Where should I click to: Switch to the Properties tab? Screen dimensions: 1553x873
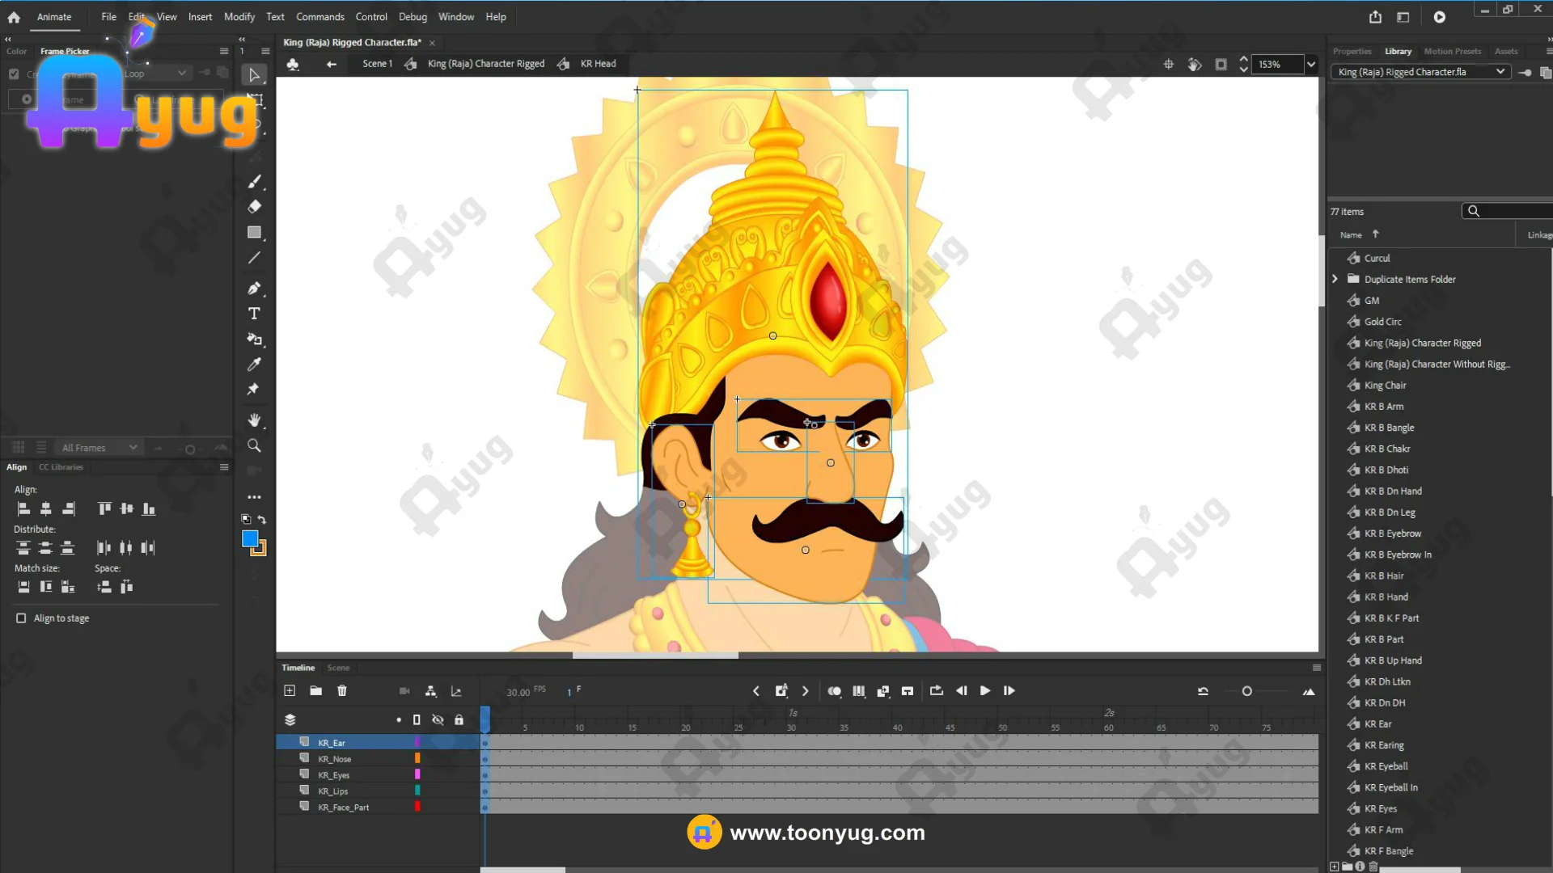point(1352,51)
